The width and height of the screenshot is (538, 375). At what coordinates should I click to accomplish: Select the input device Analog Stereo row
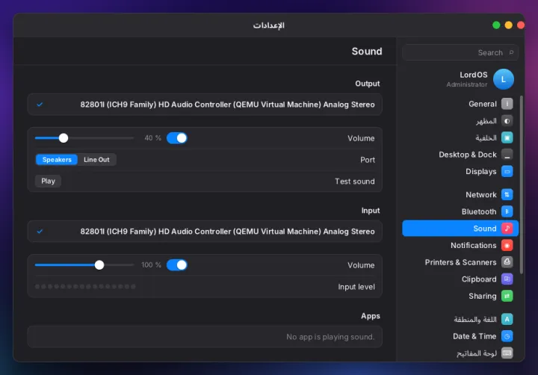coord(205,232)
